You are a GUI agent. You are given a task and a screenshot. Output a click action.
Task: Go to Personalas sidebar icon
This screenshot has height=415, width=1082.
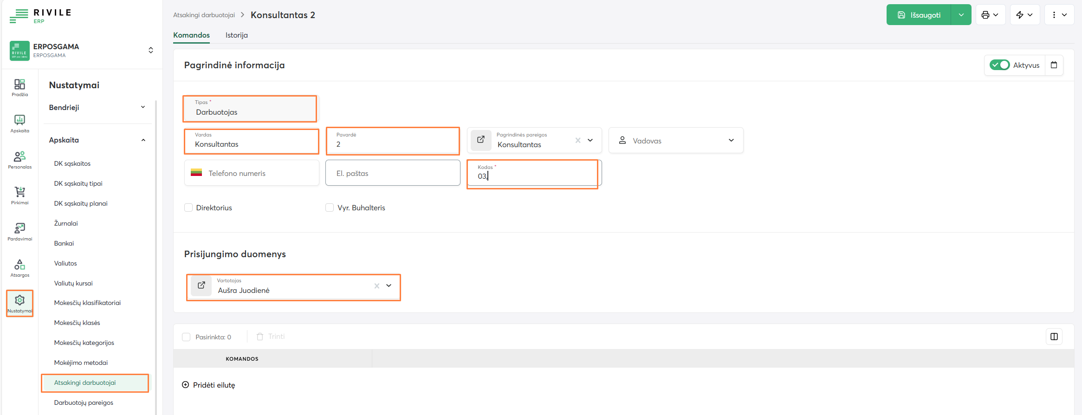click(x=19, y=160)
